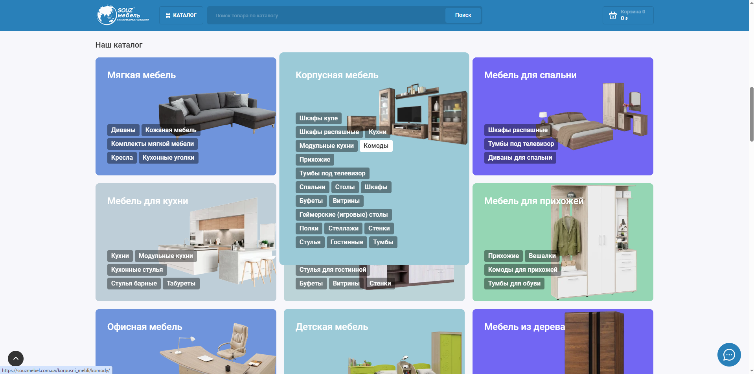This screenshot has width=754, height=374.
Task: Click the Детская мебель heading
Action: (x=332, y=327)
